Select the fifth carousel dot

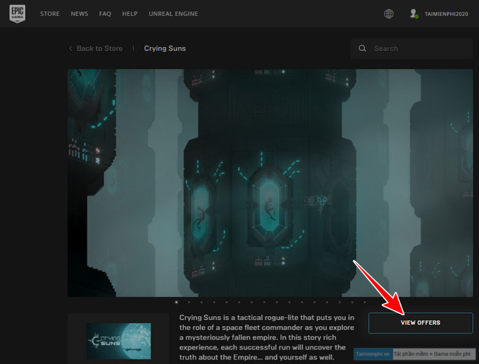[x=227, y=302]
